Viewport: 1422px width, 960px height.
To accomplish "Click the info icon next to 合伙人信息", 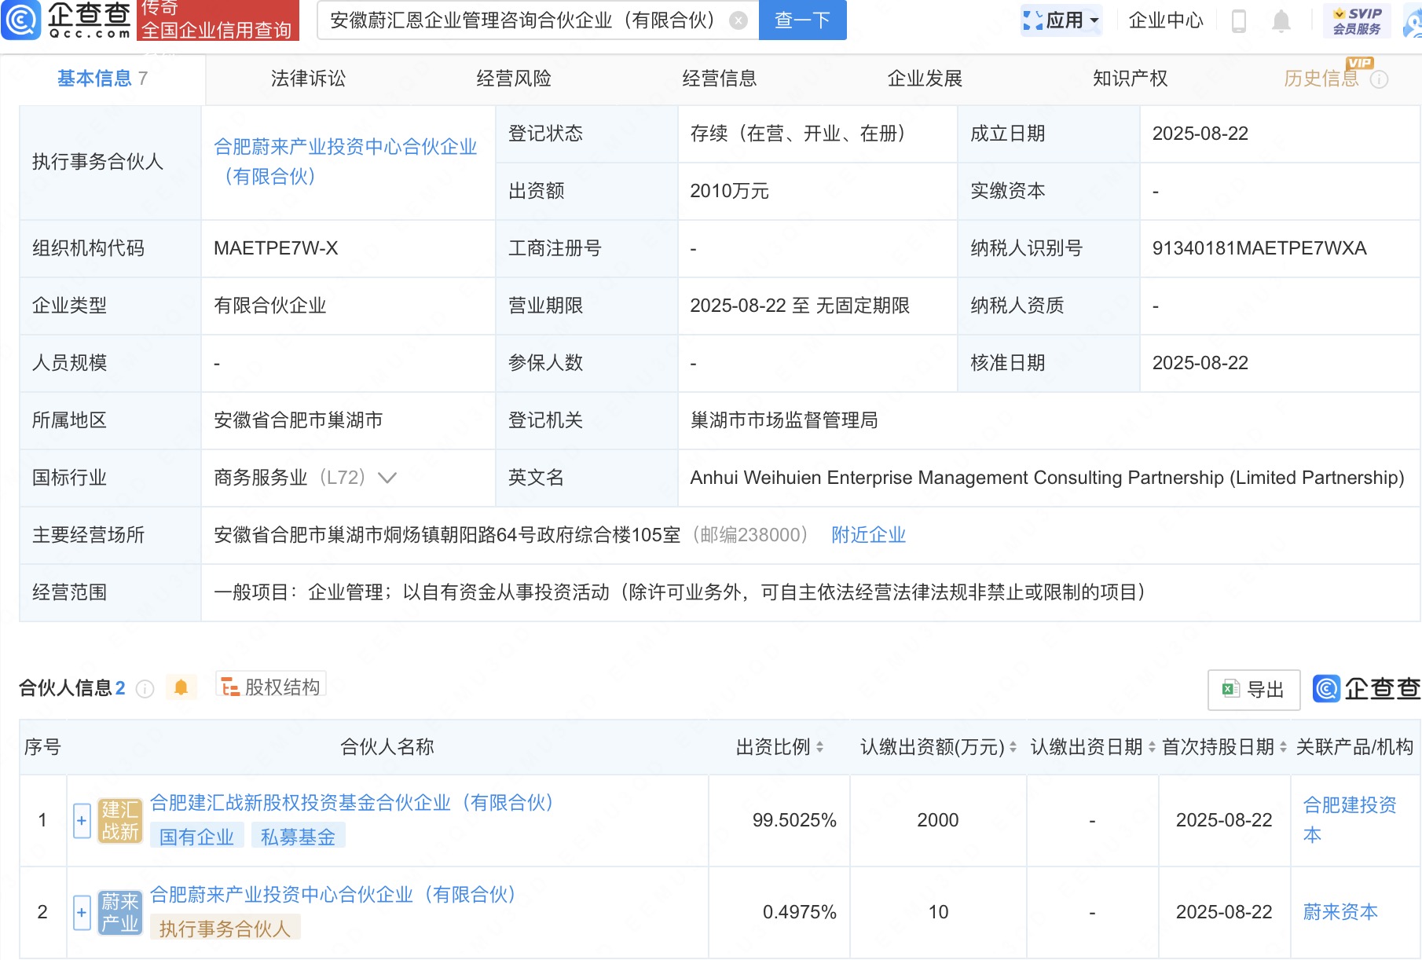I will (x=145, y=689).
